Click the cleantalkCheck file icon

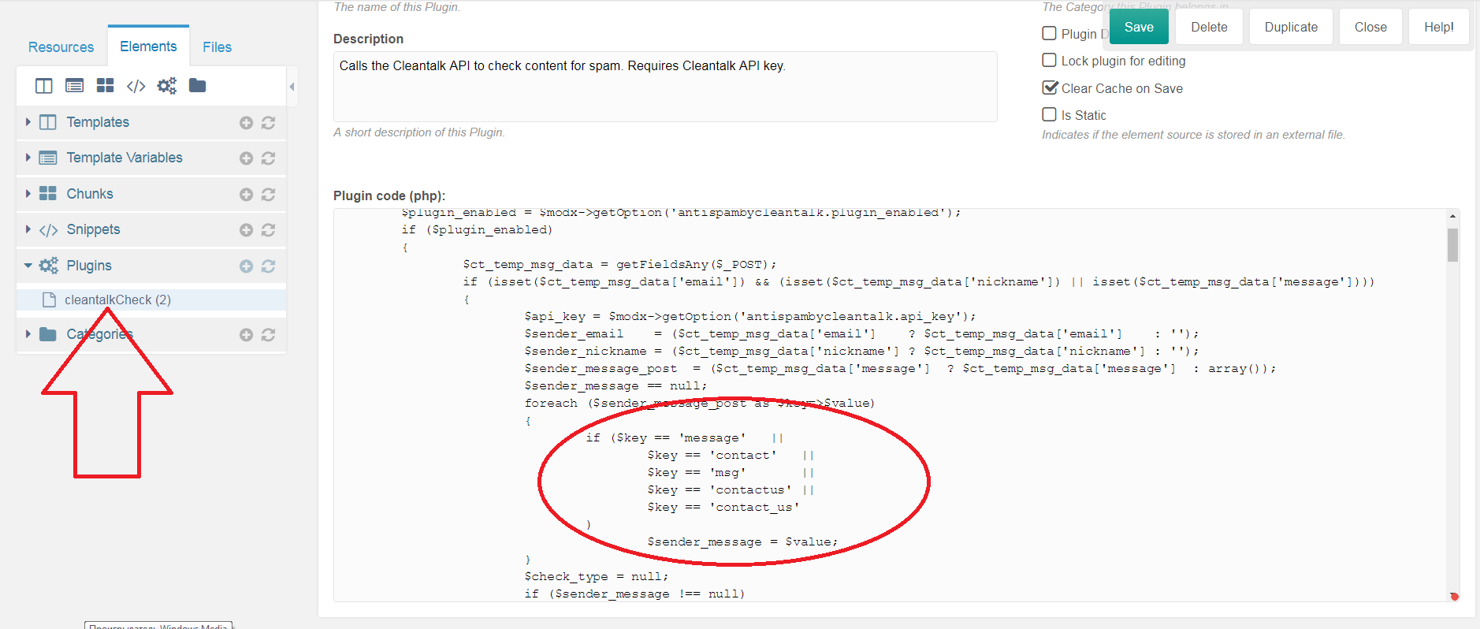pyautogui.click(x=49, y=300)
